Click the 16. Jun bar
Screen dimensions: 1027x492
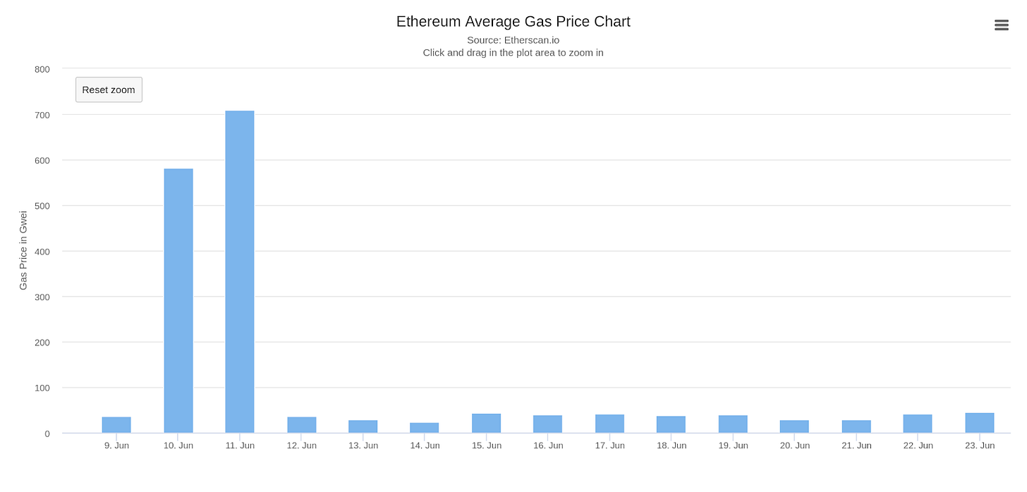548,424
